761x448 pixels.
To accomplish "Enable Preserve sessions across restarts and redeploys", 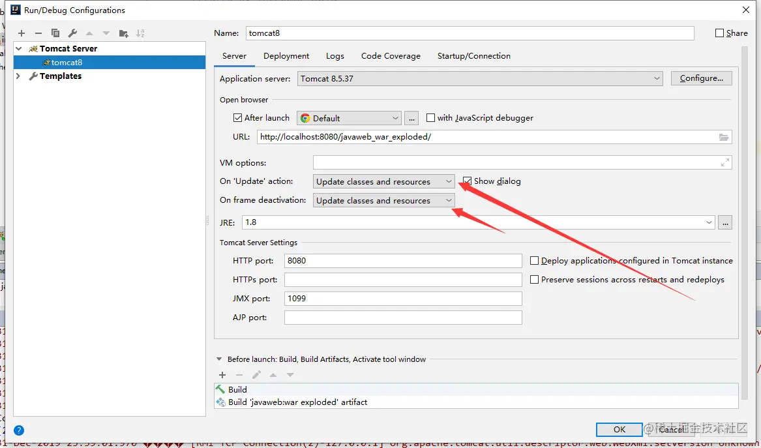I will (534, 280).
